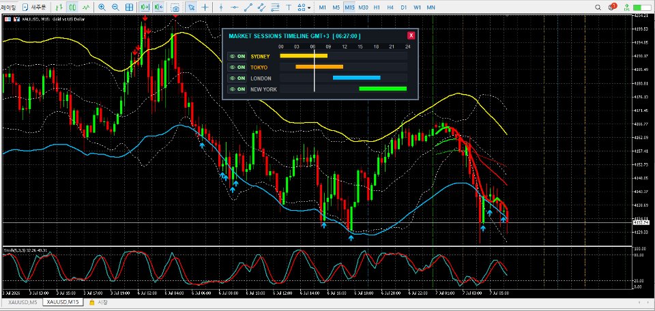The image size is (655, 311).
Task: Zoom out of the chart
Action: click(116, 7)
